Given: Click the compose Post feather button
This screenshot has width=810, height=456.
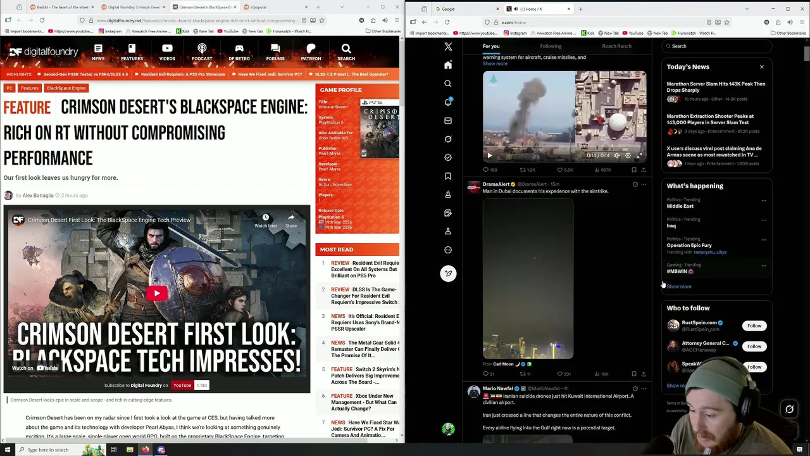Looking at the screenshot, I should (x=448, y=273).
